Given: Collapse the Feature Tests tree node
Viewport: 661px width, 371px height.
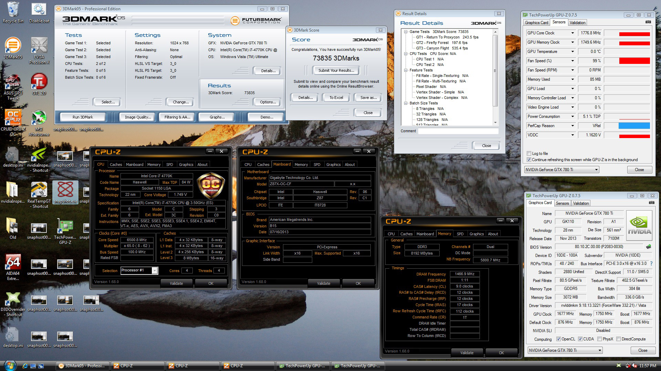Looking at the screenshot, I should pyautogui.click(x=406, y=70).
